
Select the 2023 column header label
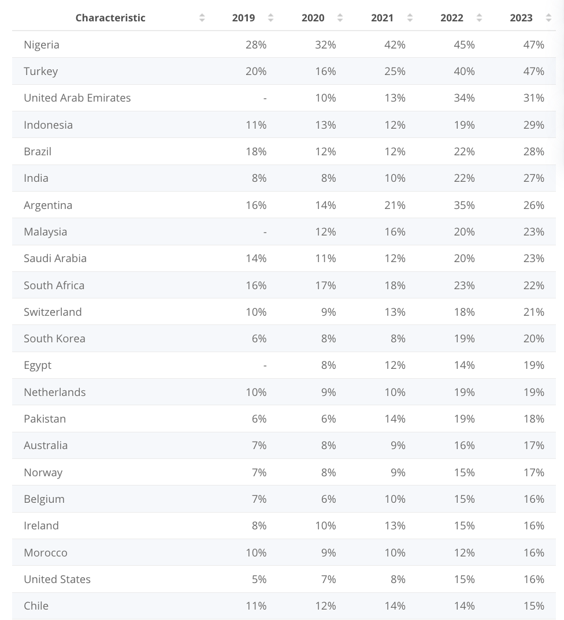pos(521,18)
